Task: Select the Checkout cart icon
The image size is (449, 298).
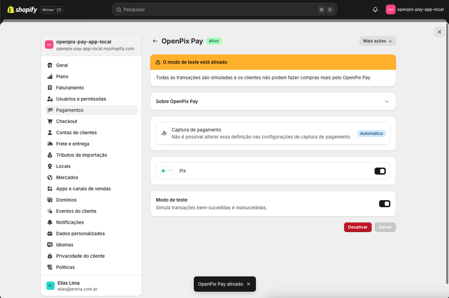Action: click(x=49, y=121)
